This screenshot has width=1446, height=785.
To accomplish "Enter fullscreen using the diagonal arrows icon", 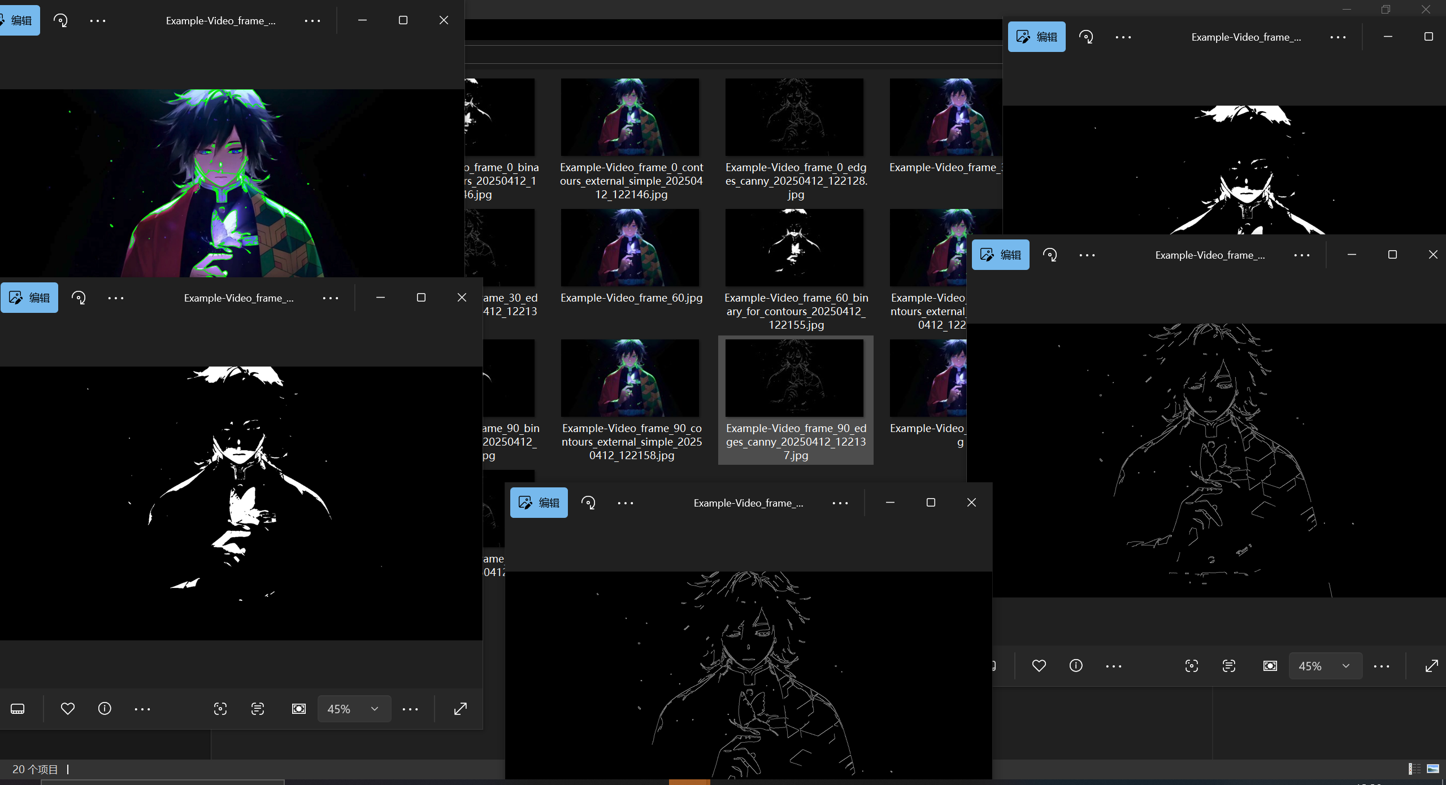I will [460, 709].
